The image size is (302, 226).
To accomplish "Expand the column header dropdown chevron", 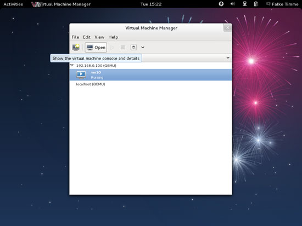I will (x=228, y=57).
